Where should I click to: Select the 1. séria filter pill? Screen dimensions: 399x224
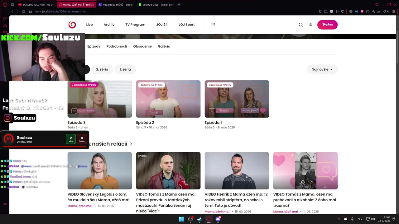tap(125, 69)
